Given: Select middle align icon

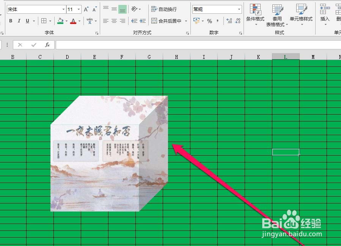Looking at the screenshot, I should click(114, 9).
